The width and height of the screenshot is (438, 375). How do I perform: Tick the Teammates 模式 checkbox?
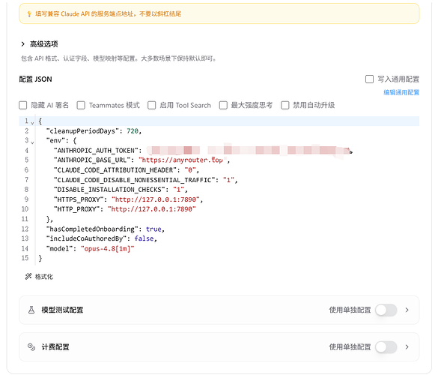81,105
